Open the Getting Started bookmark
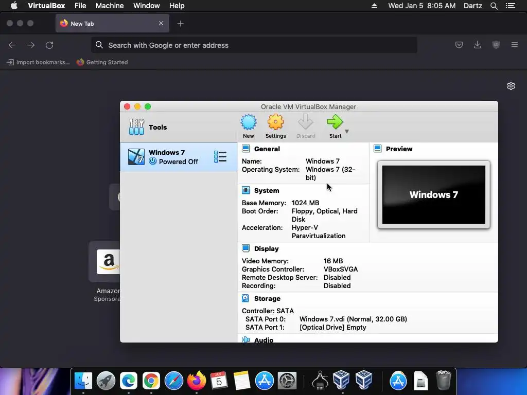The image size is (527, 395). pyautogui.click(x=102, y=62)
